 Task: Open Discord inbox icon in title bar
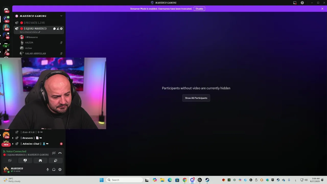coord(295,3)
